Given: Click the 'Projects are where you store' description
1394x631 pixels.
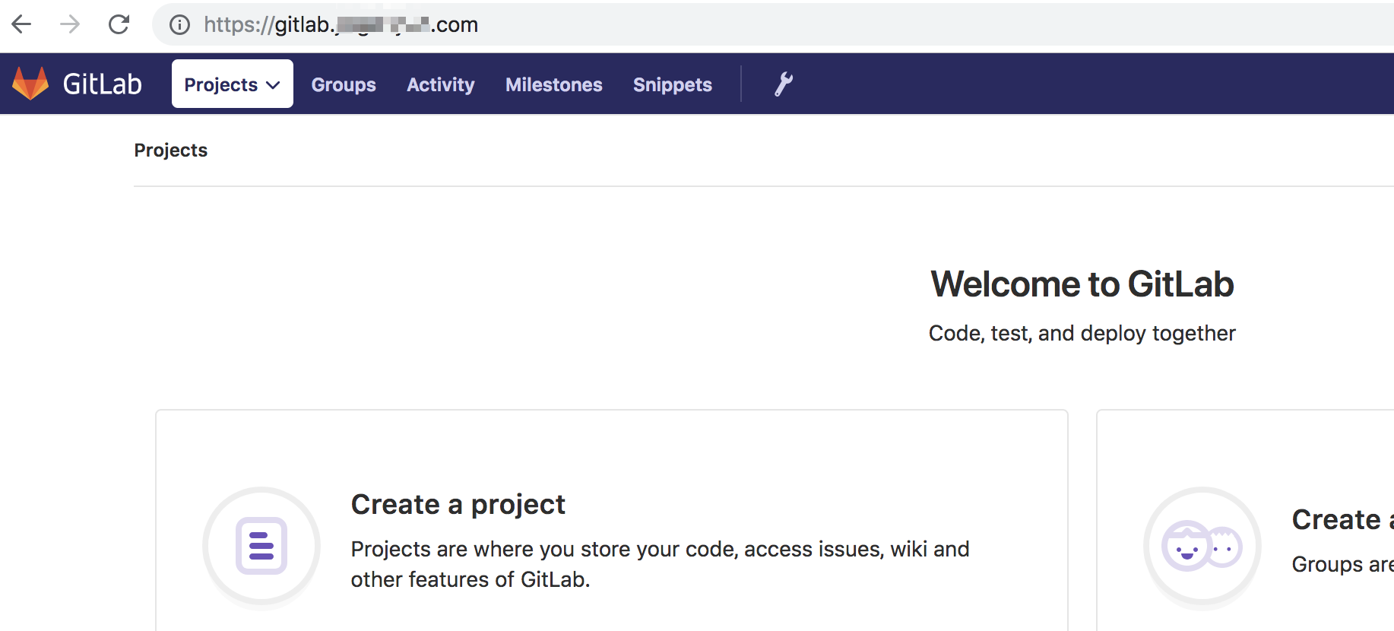Looking at the screenshot, I should point(660,564).
